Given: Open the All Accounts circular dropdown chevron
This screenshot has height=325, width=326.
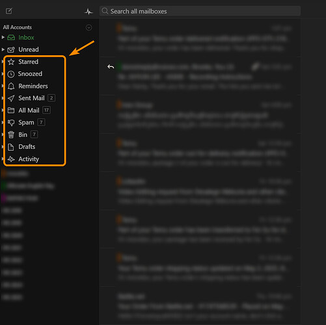Looking at the screenshot, I should [x=88, y=27].
